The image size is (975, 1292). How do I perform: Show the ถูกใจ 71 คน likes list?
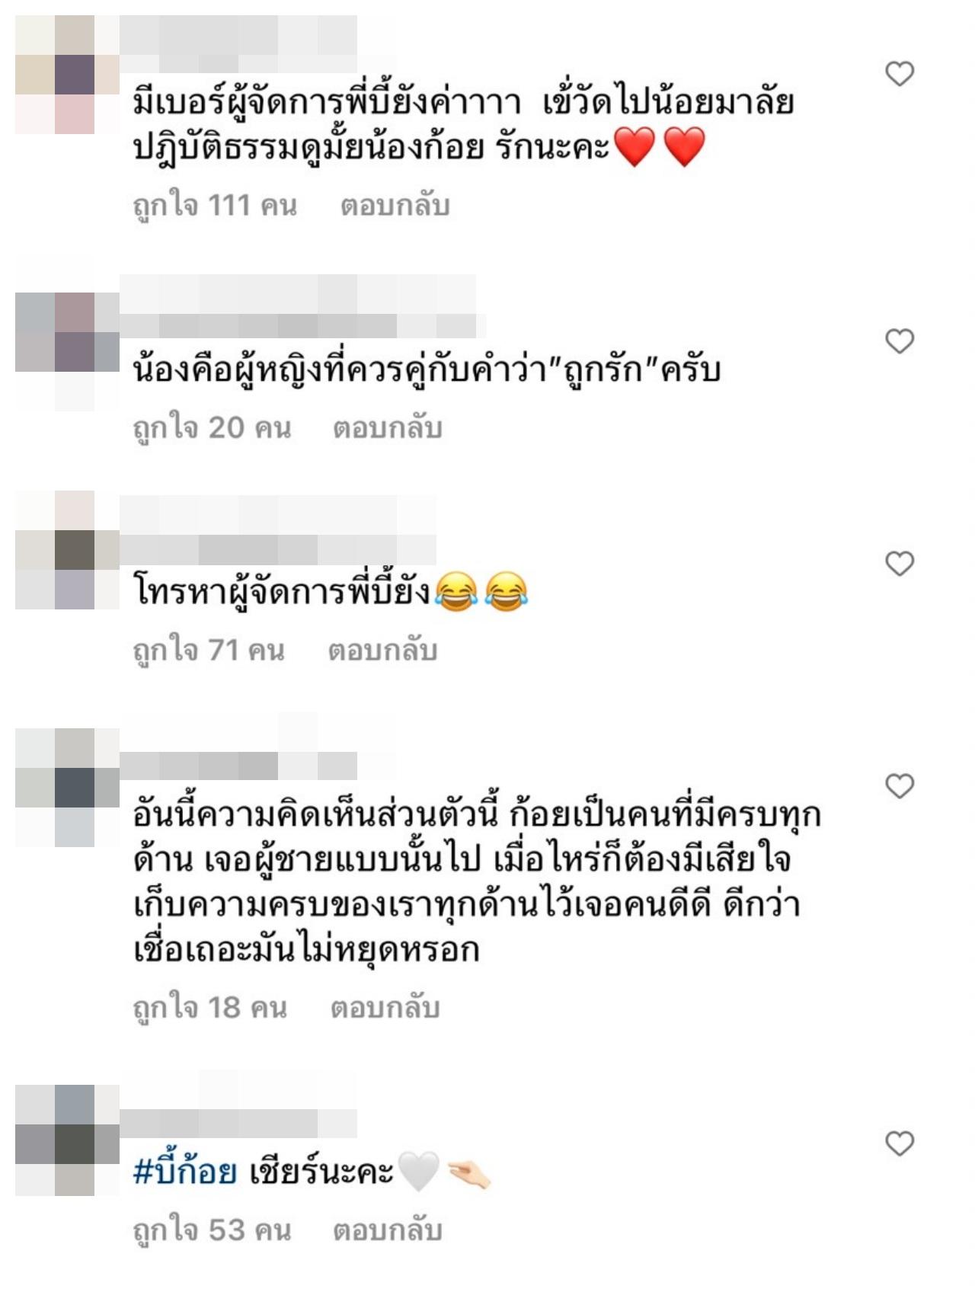pos(209,651)
